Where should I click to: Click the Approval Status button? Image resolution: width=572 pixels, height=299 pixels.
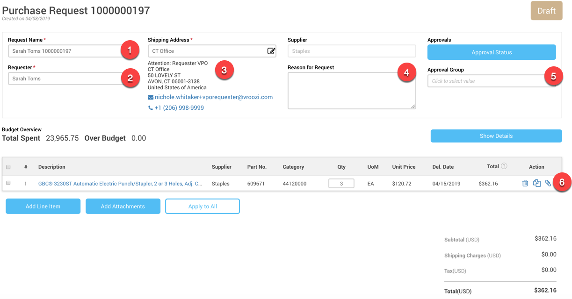tap(491, 52)
